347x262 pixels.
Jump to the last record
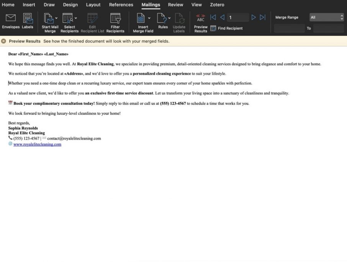(262, 17)
